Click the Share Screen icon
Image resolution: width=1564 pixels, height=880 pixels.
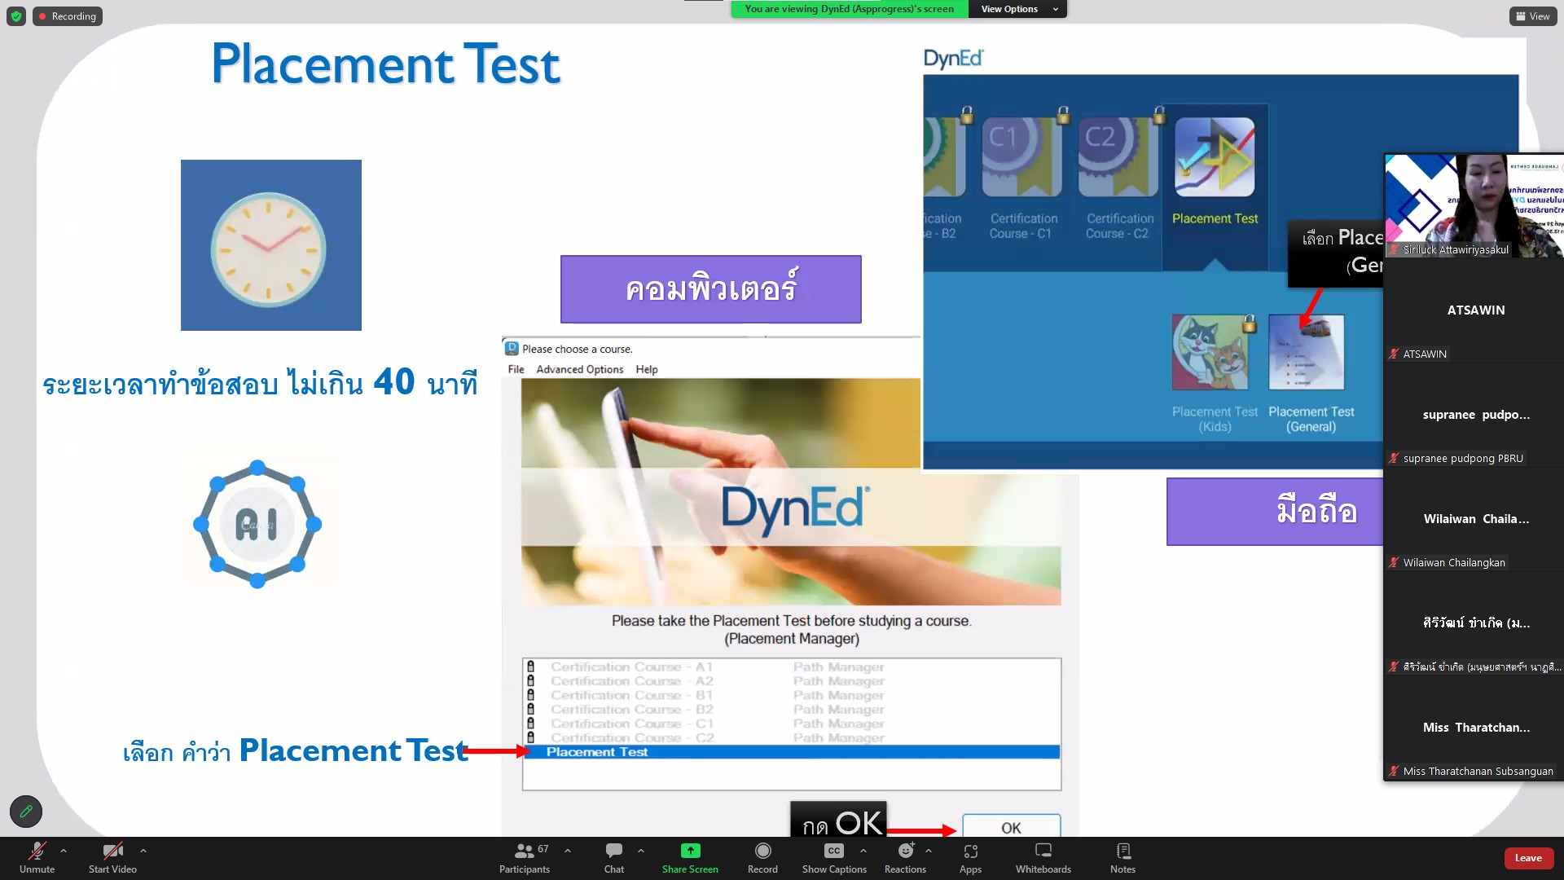(690, 851)
